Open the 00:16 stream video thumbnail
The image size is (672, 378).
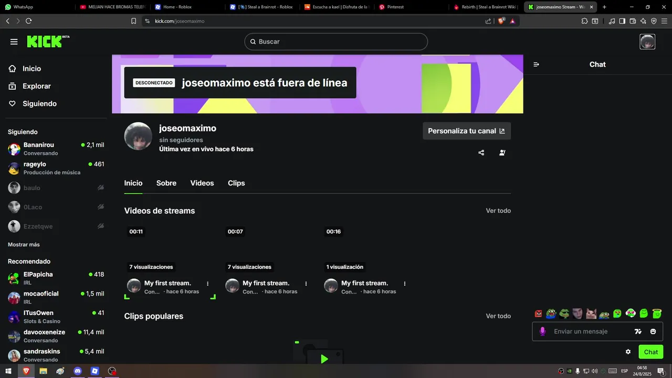pos(367,250)
